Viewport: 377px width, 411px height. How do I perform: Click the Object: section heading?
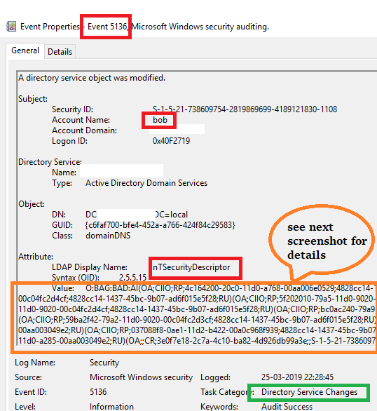(32, 204)
